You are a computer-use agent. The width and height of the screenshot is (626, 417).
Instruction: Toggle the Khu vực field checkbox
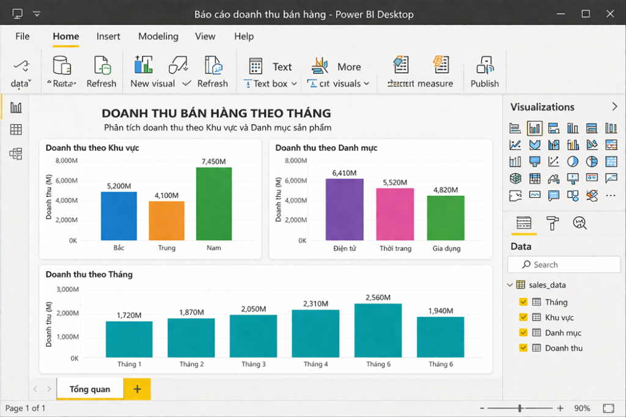(x=523, y=317)
